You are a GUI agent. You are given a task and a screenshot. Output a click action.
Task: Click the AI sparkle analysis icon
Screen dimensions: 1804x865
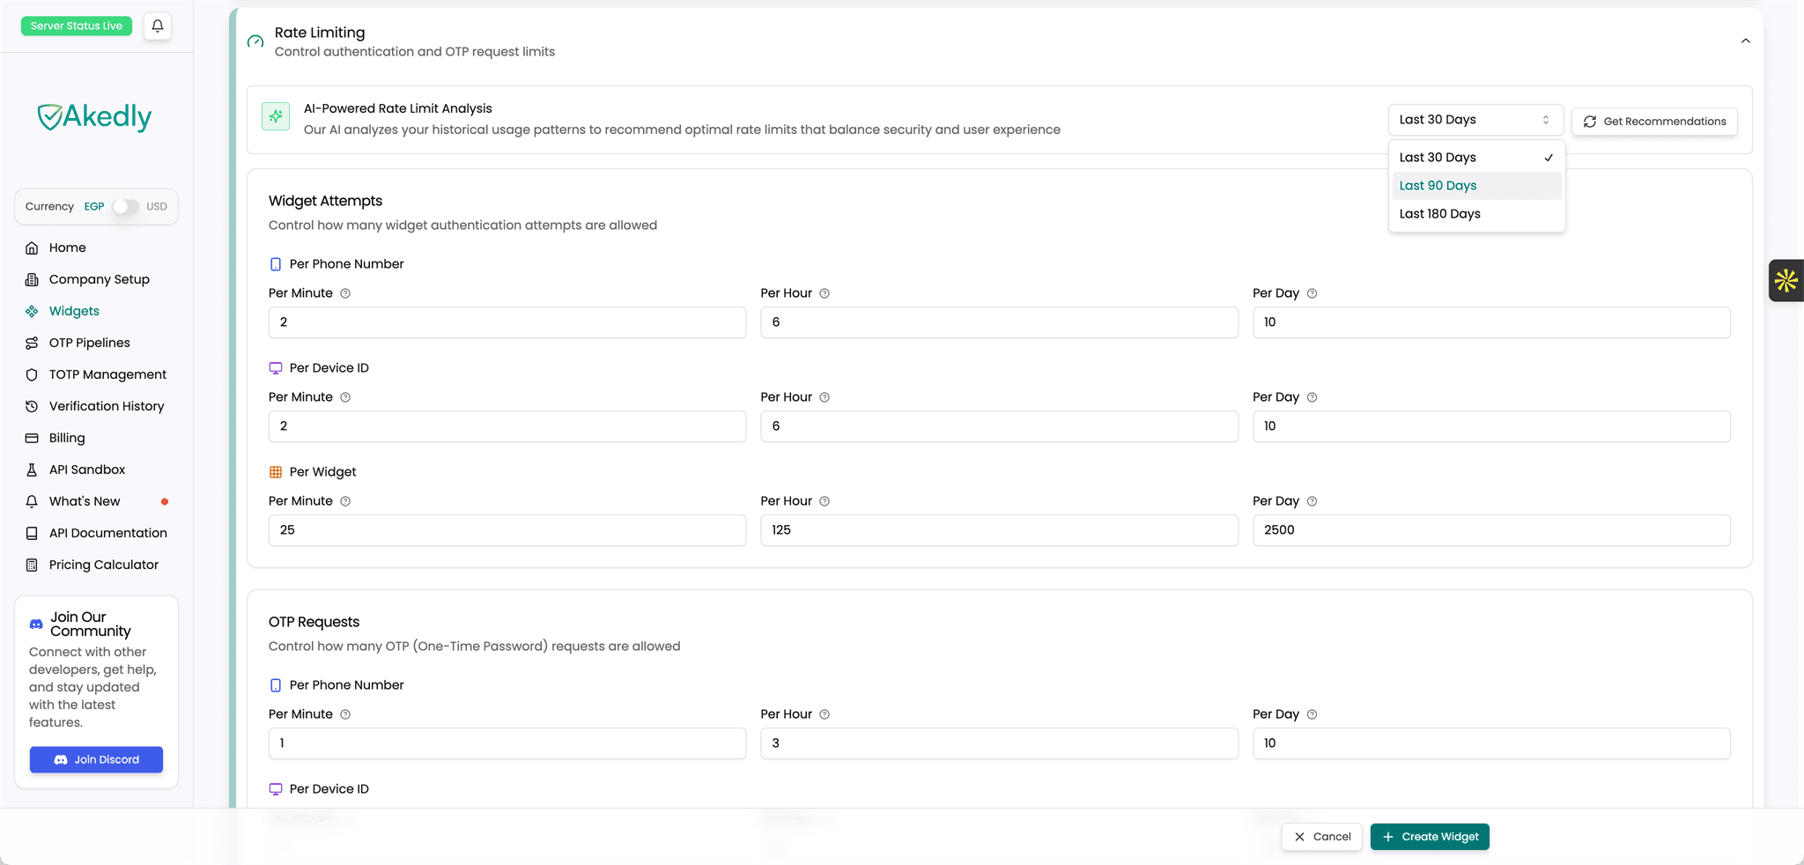click(x=276, y=116)
